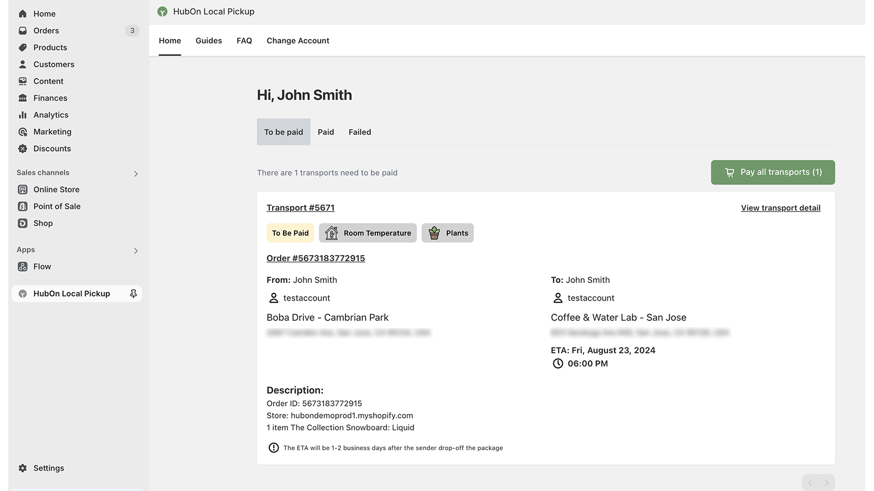
Task: Go to the next page of transports
Action: [x=826, y=483]
